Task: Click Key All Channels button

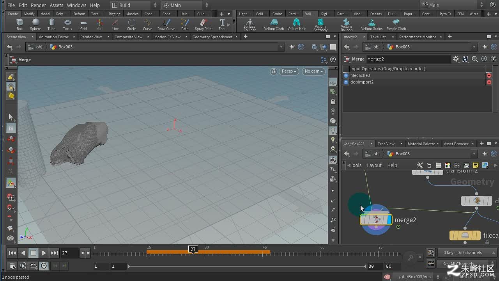Action: point(467,264)
